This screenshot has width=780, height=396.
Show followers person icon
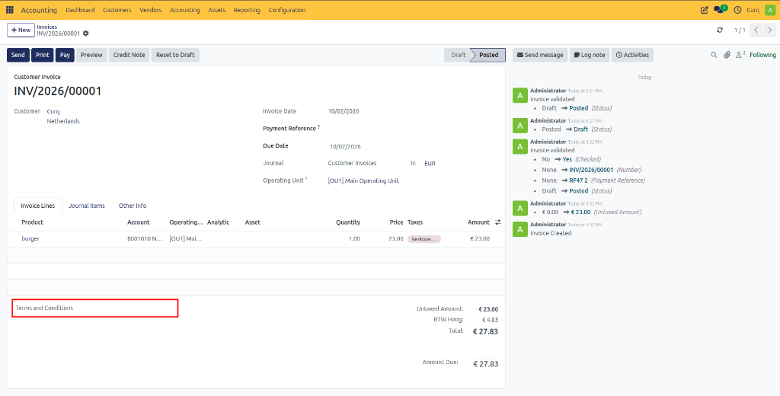pyautogui.click(x=740, y=55)
